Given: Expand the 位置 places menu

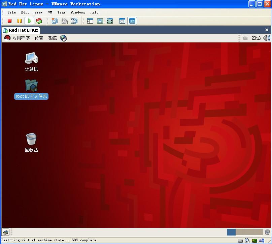Looking at the screenshot, I should (39, 38).
